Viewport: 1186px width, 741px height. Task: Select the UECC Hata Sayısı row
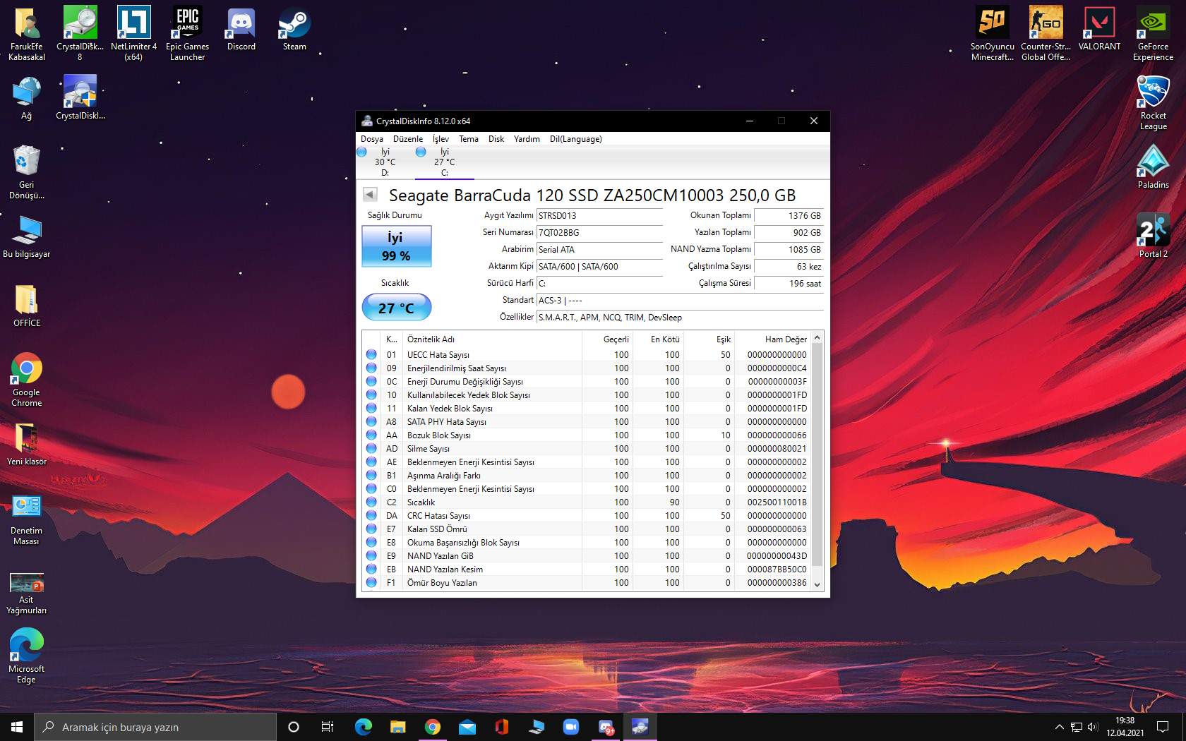point(587,355)
